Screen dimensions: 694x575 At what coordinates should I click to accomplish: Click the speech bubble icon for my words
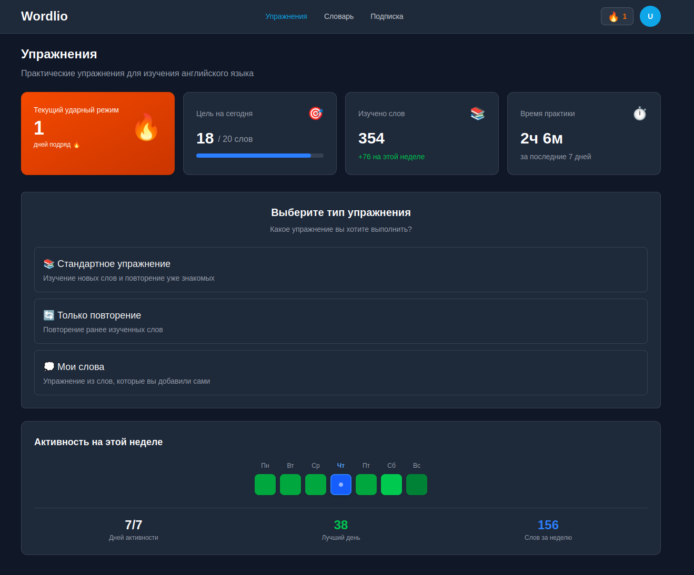point(49,366)
